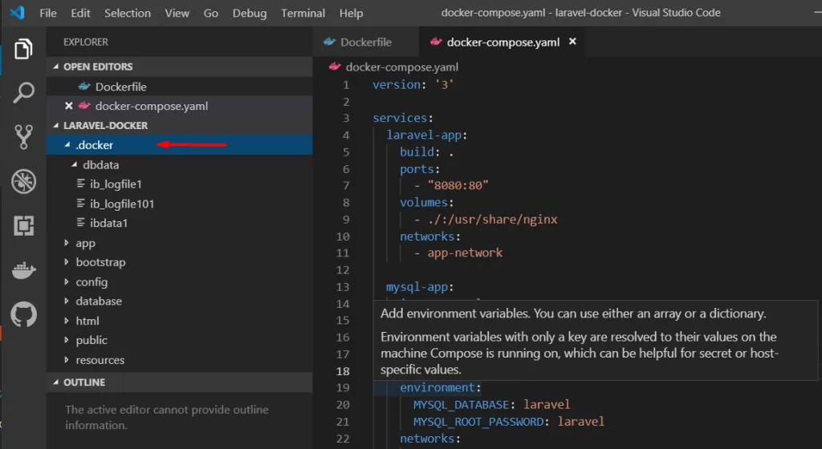Open the Source Control icon
This screenshot has height=449, width=822.
23,137
